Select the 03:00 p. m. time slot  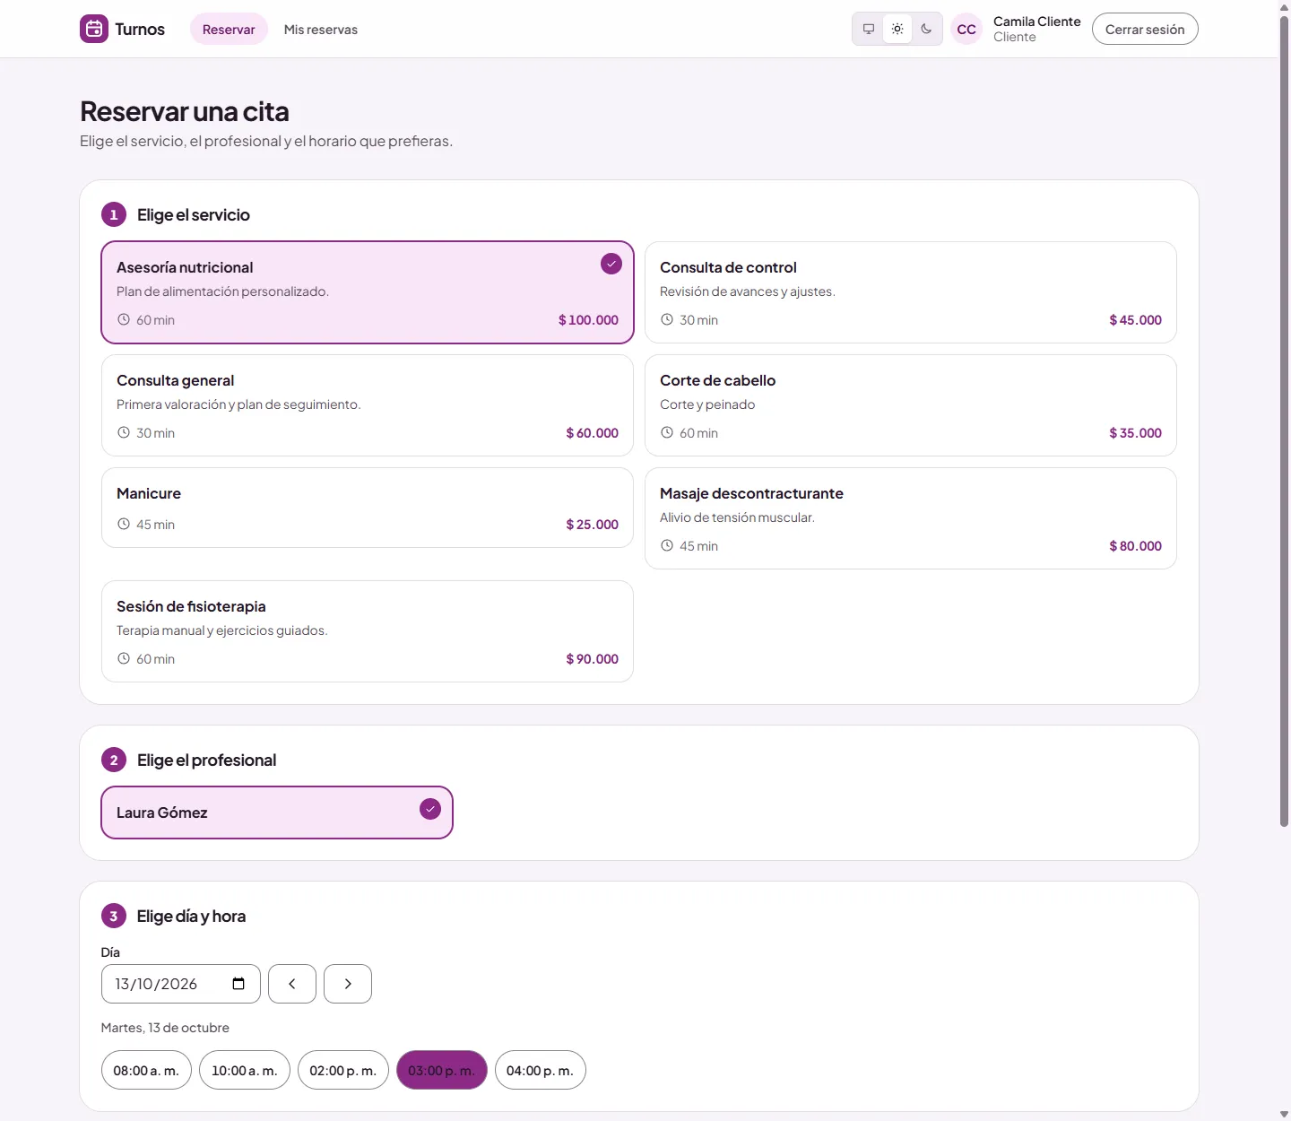(442, 1070)
